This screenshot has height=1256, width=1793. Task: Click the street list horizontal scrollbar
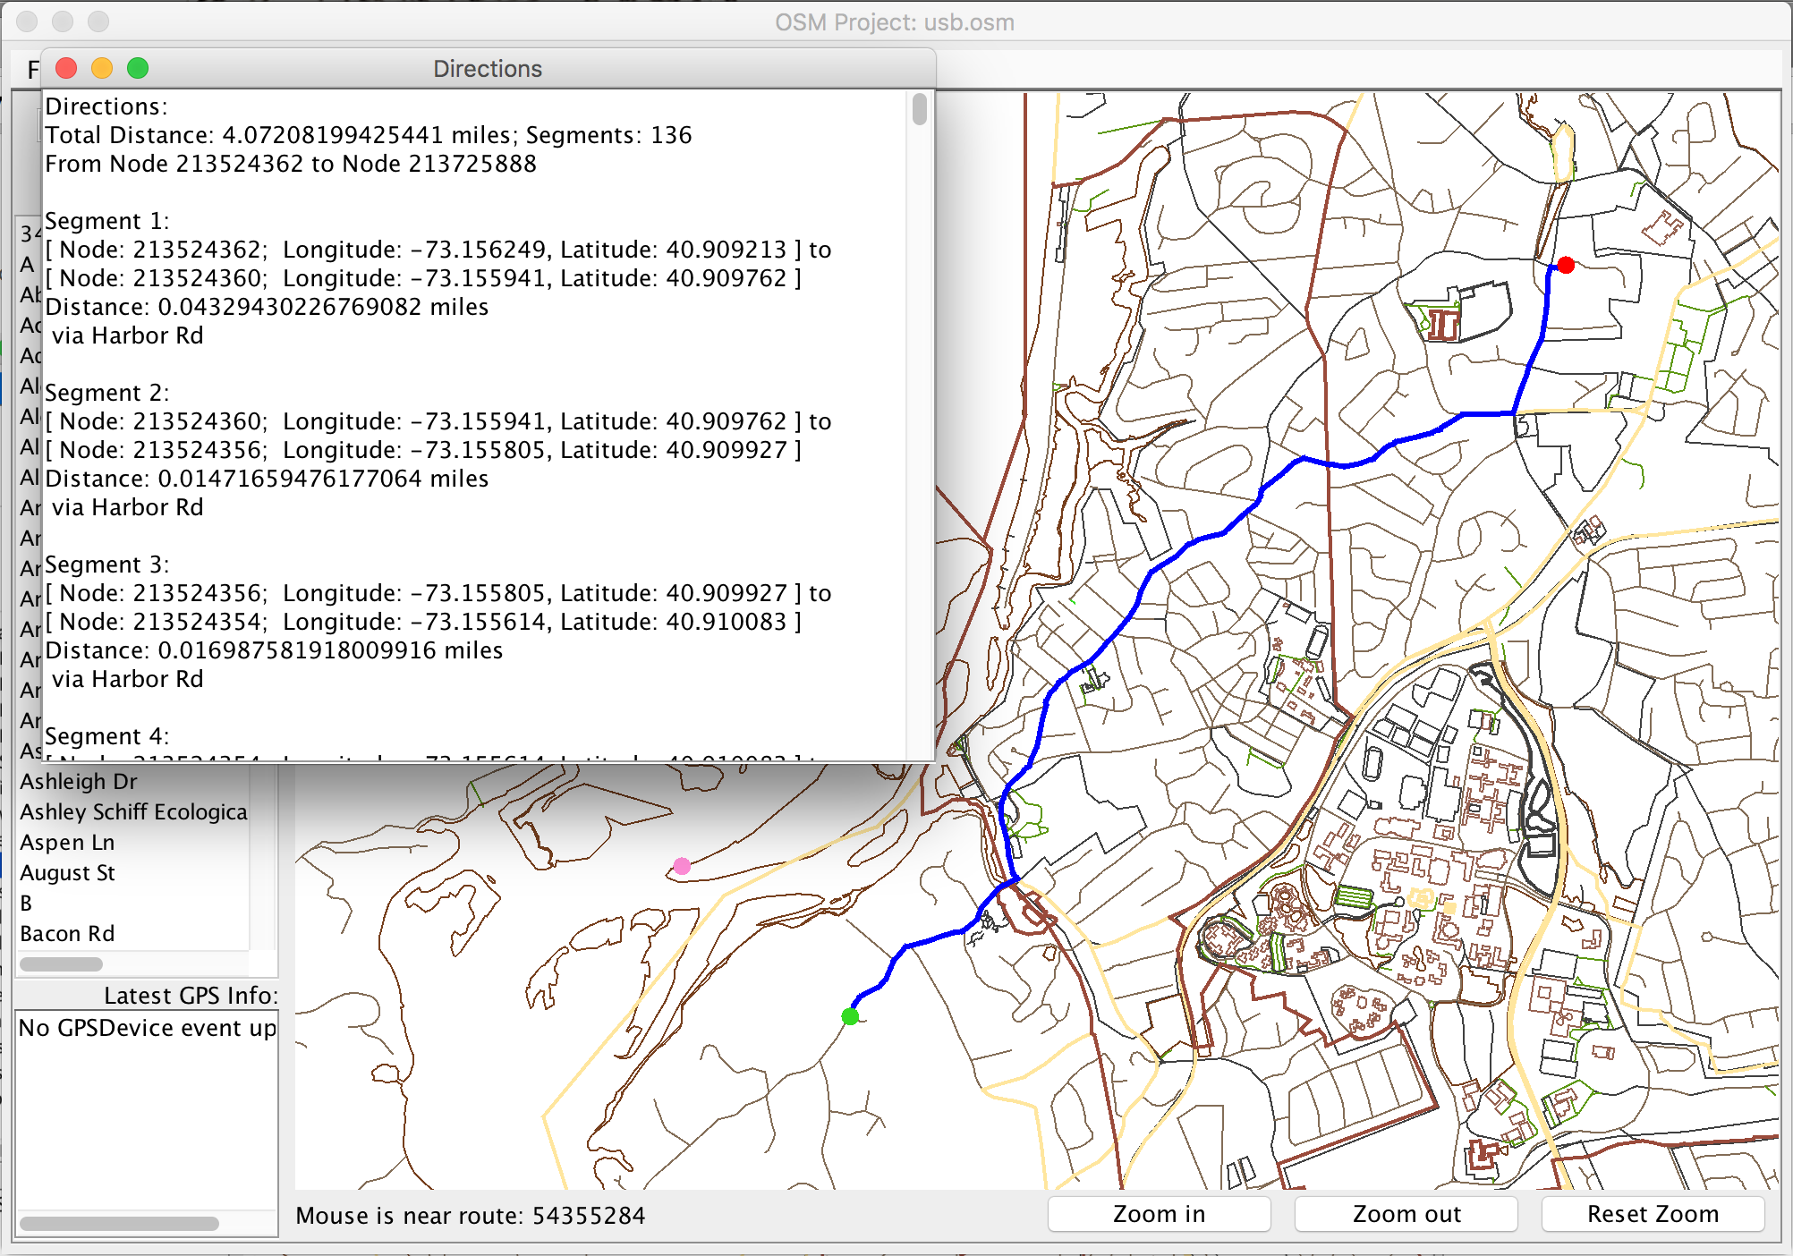coord(61,963)
